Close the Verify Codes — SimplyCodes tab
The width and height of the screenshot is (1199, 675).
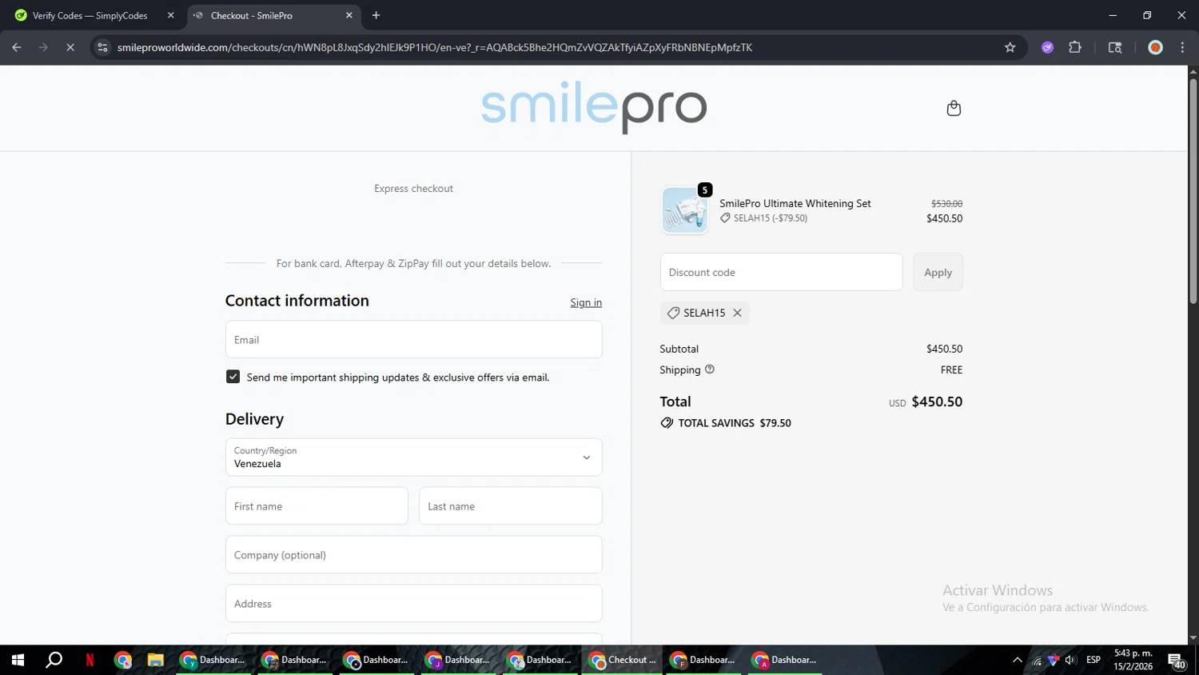pyautogui.click(x=170, y=15)
